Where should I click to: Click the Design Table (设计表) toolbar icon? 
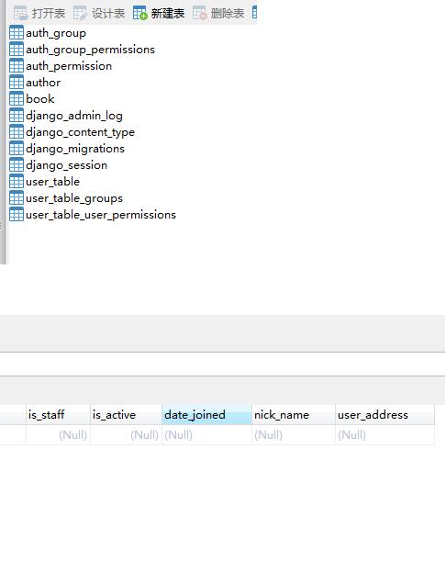(80, 13)
